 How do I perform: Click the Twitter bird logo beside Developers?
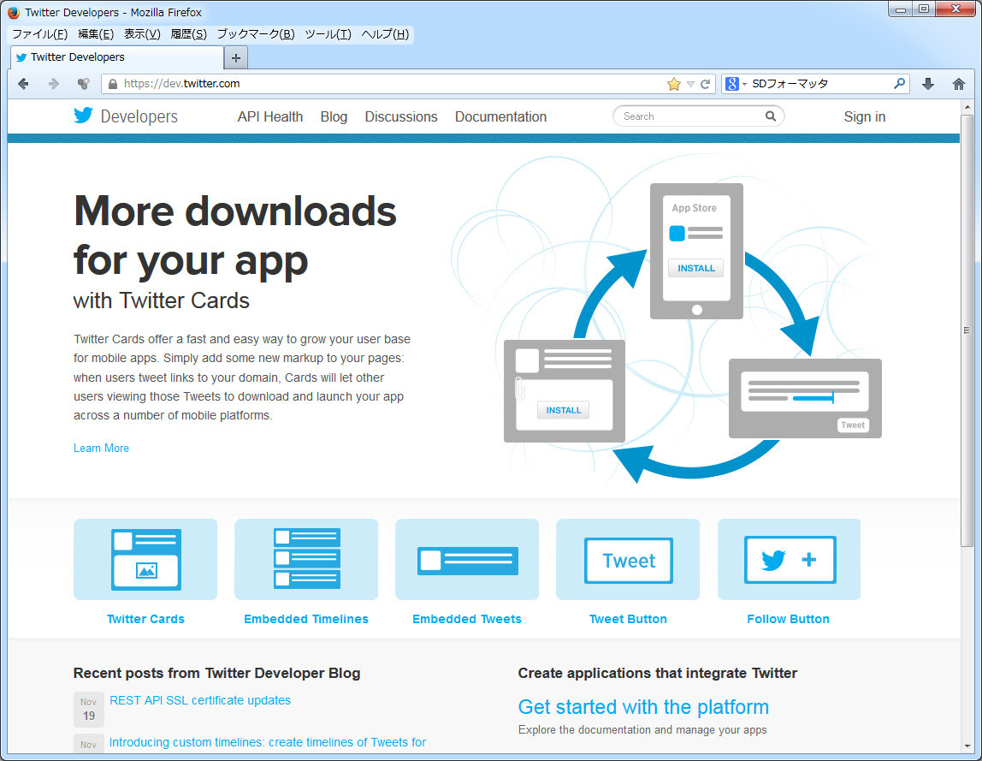83,116
